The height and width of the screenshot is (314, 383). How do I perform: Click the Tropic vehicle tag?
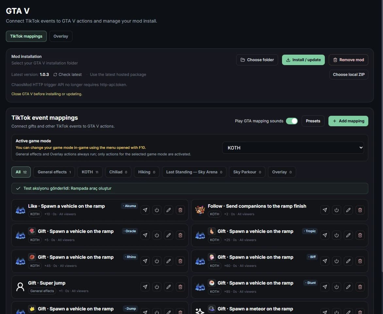[310, 231]
